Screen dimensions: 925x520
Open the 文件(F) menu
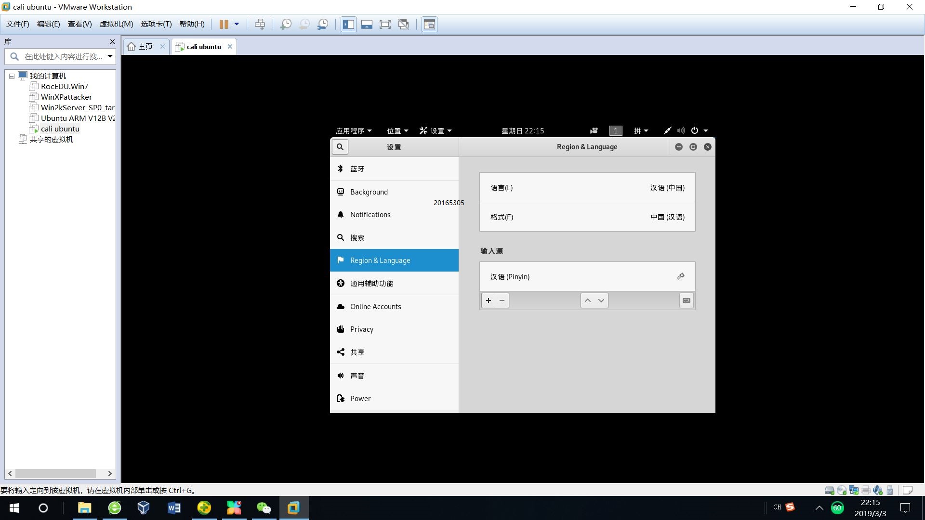pyautogui.click(x=18, y=24)
